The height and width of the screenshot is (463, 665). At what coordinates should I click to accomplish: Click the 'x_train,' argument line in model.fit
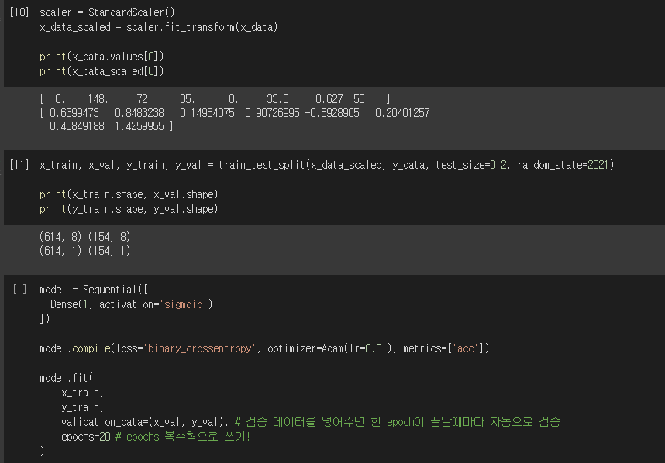coord(83,393)
